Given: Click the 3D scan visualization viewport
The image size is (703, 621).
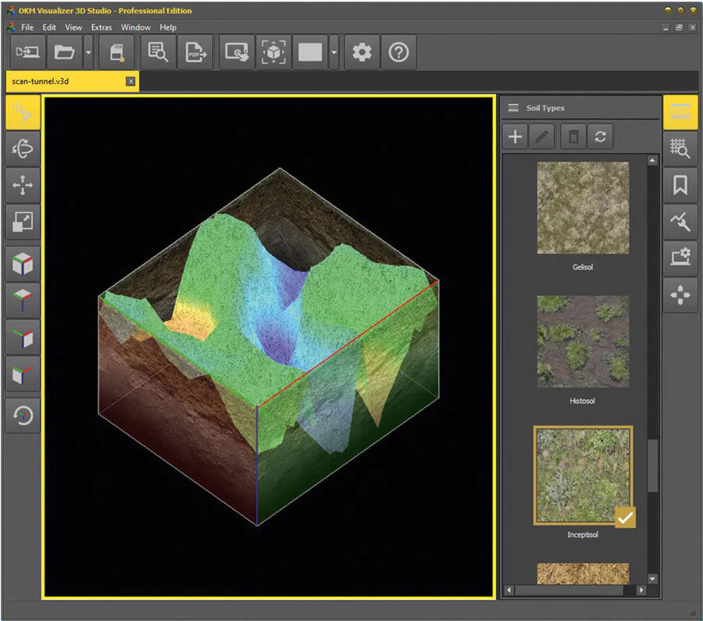Looking at the screenshot, I should (x=269, y=347).
